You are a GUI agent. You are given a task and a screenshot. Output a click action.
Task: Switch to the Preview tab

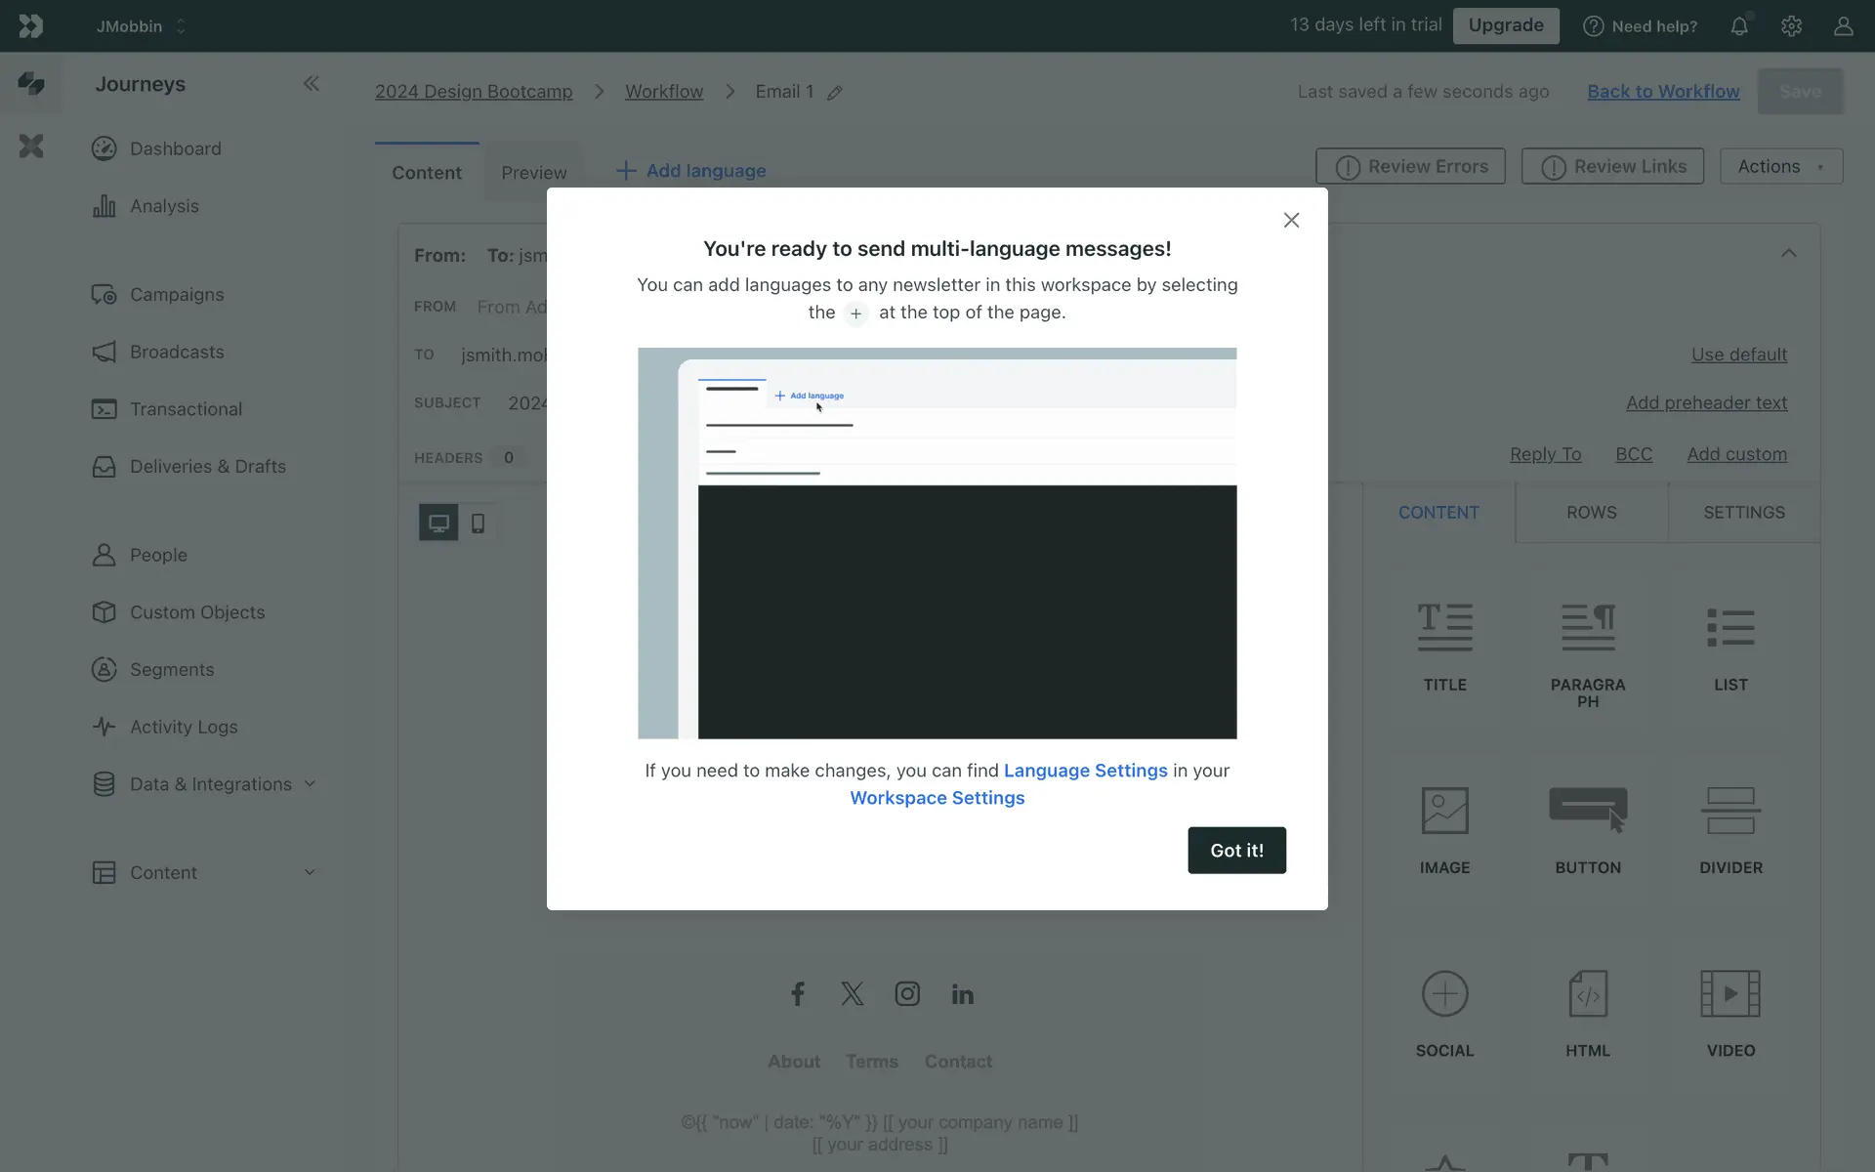(x=533, y=173)
